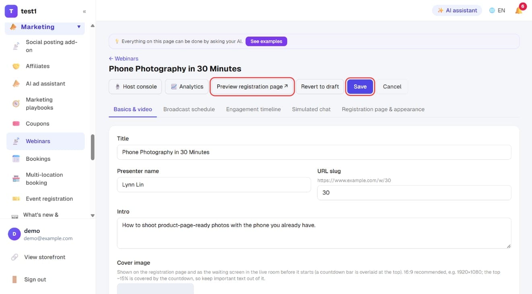Click sidebar scroll down arrow
This screenshot has height=294, width=532.
click(93, 216)
